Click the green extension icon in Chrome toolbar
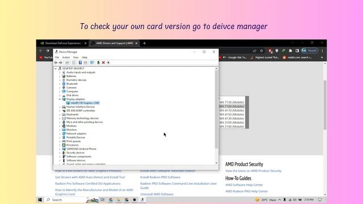 [x=284, y=50]
